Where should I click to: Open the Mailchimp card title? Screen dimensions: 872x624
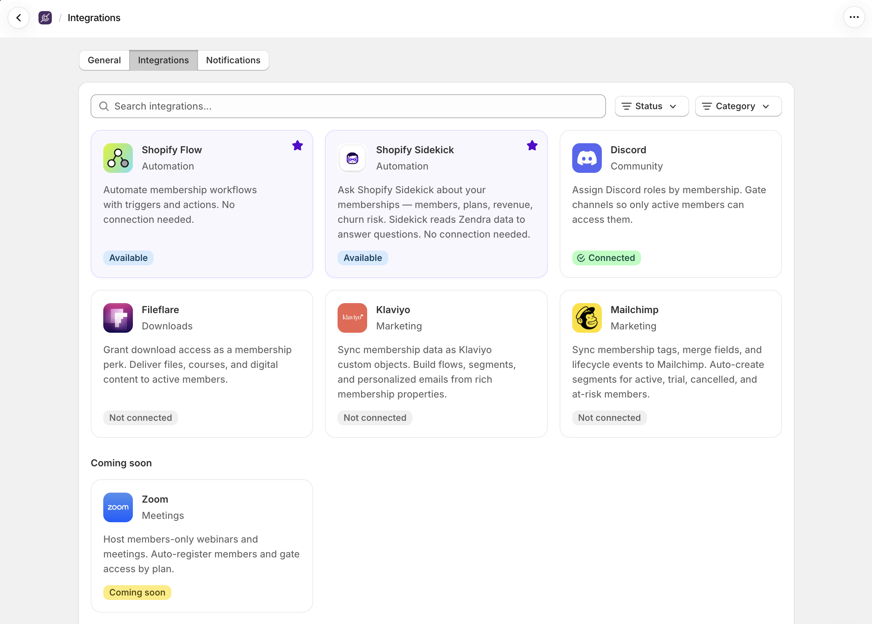click(x=634, y=310)
